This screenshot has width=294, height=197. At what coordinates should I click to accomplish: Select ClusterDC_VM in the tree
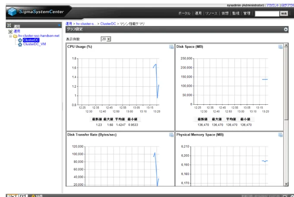(35, 44)
